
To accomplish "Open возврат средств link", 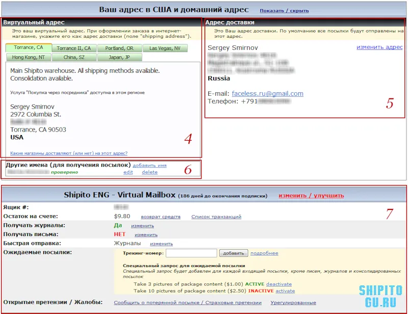I will [161, 217].
